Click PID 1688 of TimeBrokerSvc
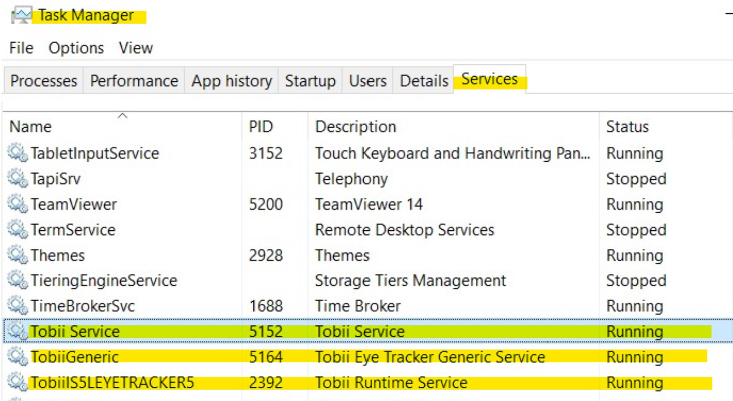 [266, 305]
